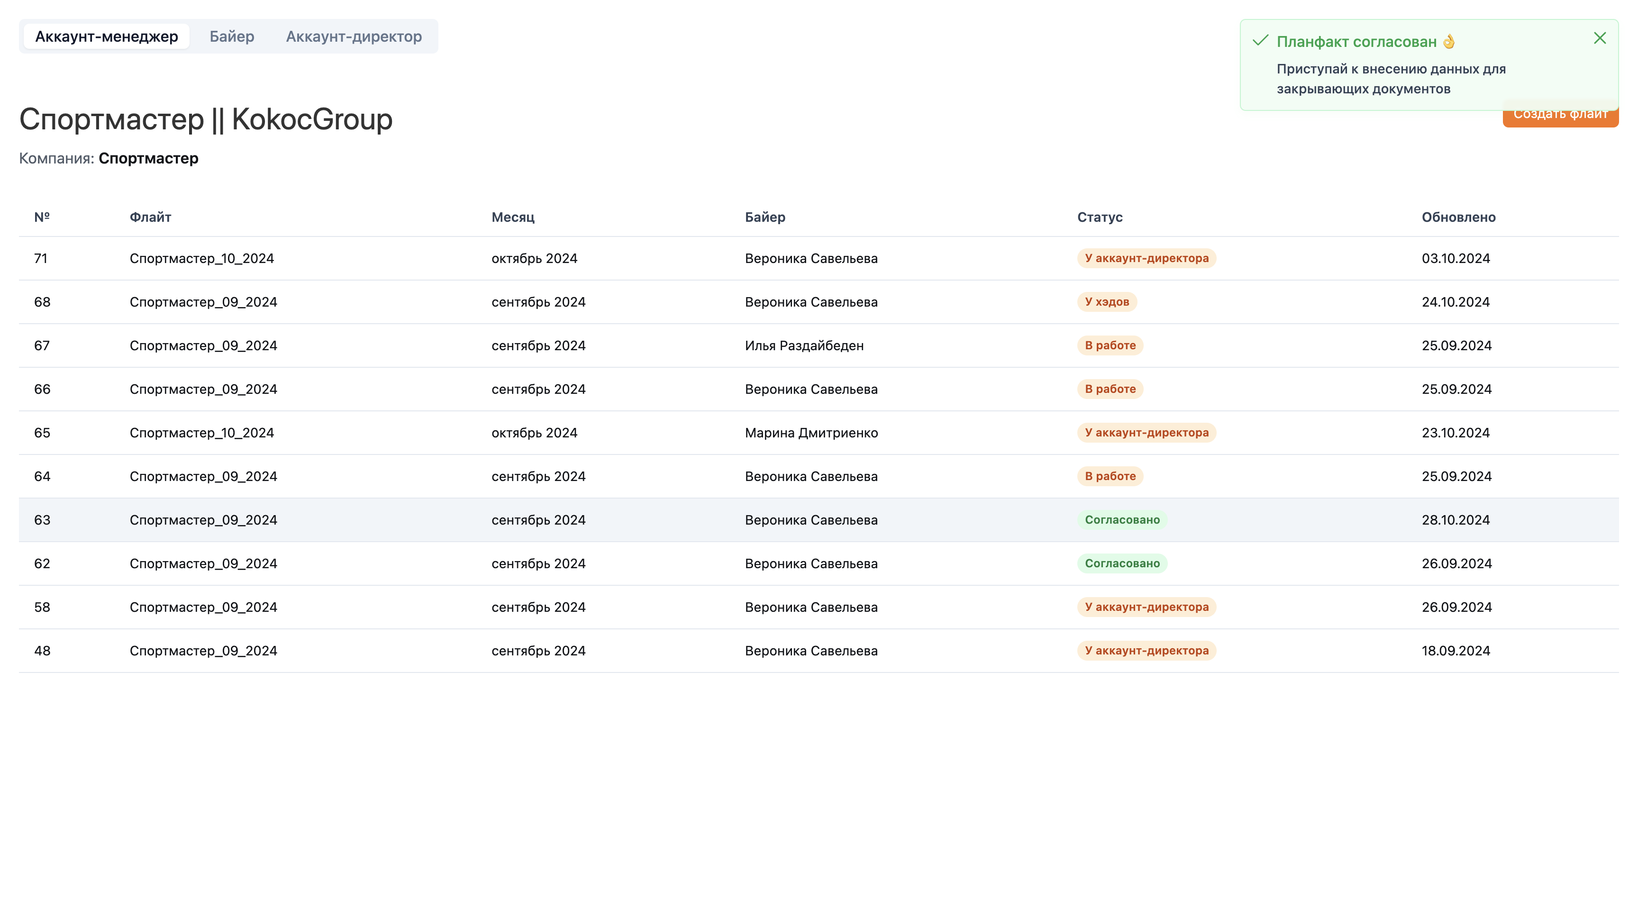This screenshot has width=1638, height=908.
Task: Click Спортмастер_10_2024 in row 65
Action: pos(201,432)
